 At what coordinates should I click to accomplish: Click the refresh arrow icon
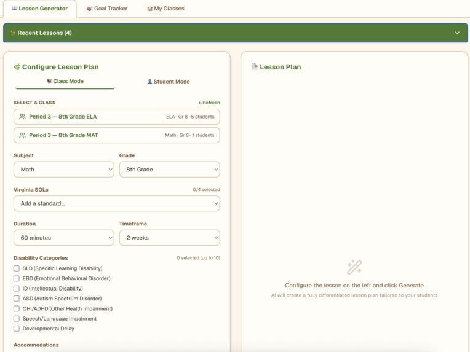[200, 103]
